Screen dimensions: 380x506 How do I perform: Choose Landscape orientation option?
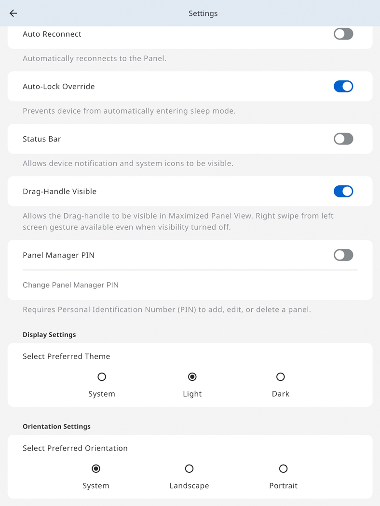click(190, 468)
